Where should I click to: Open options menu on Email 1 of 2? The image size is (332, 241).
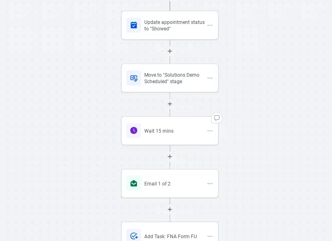210,183
